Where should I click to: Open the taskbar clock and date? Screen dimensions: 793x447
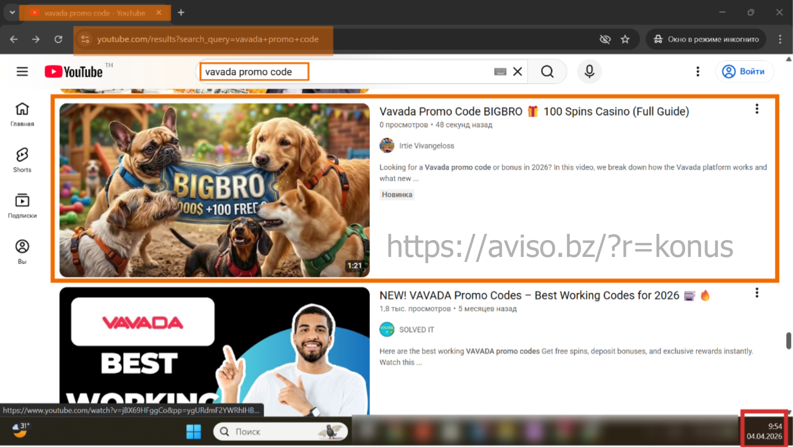[764, 431]
